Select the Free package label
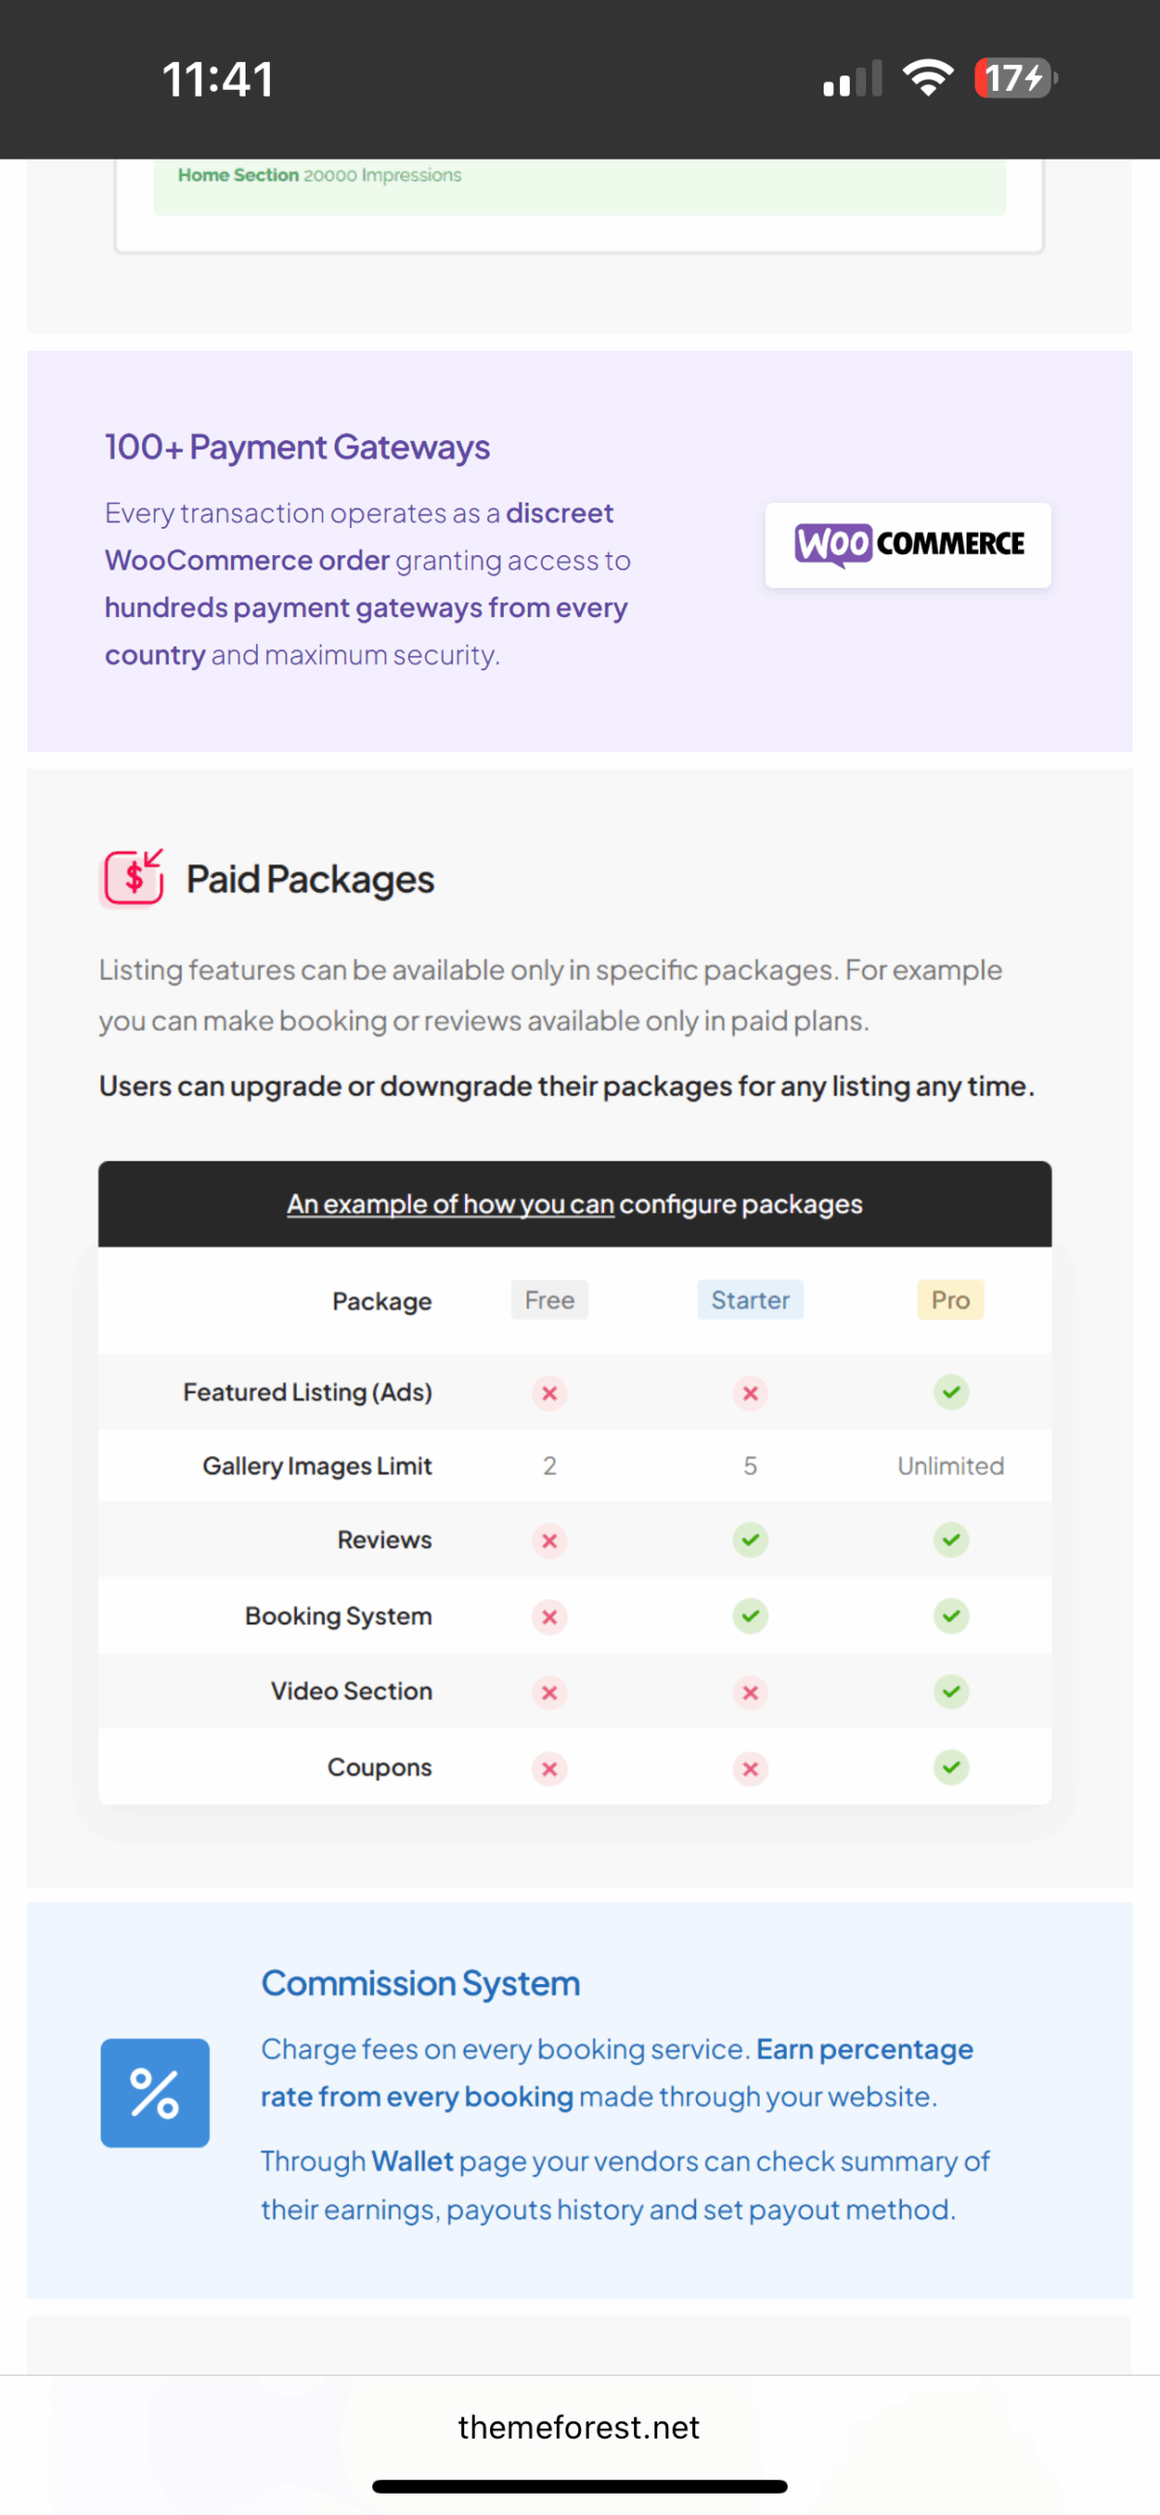The image size is (1160, 2515). pyautogui.click(x=550, y=1300)
